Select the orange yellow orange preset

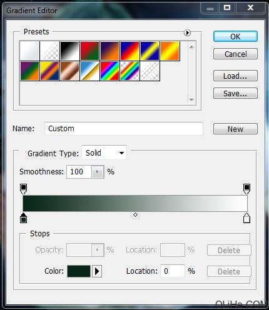170,51
